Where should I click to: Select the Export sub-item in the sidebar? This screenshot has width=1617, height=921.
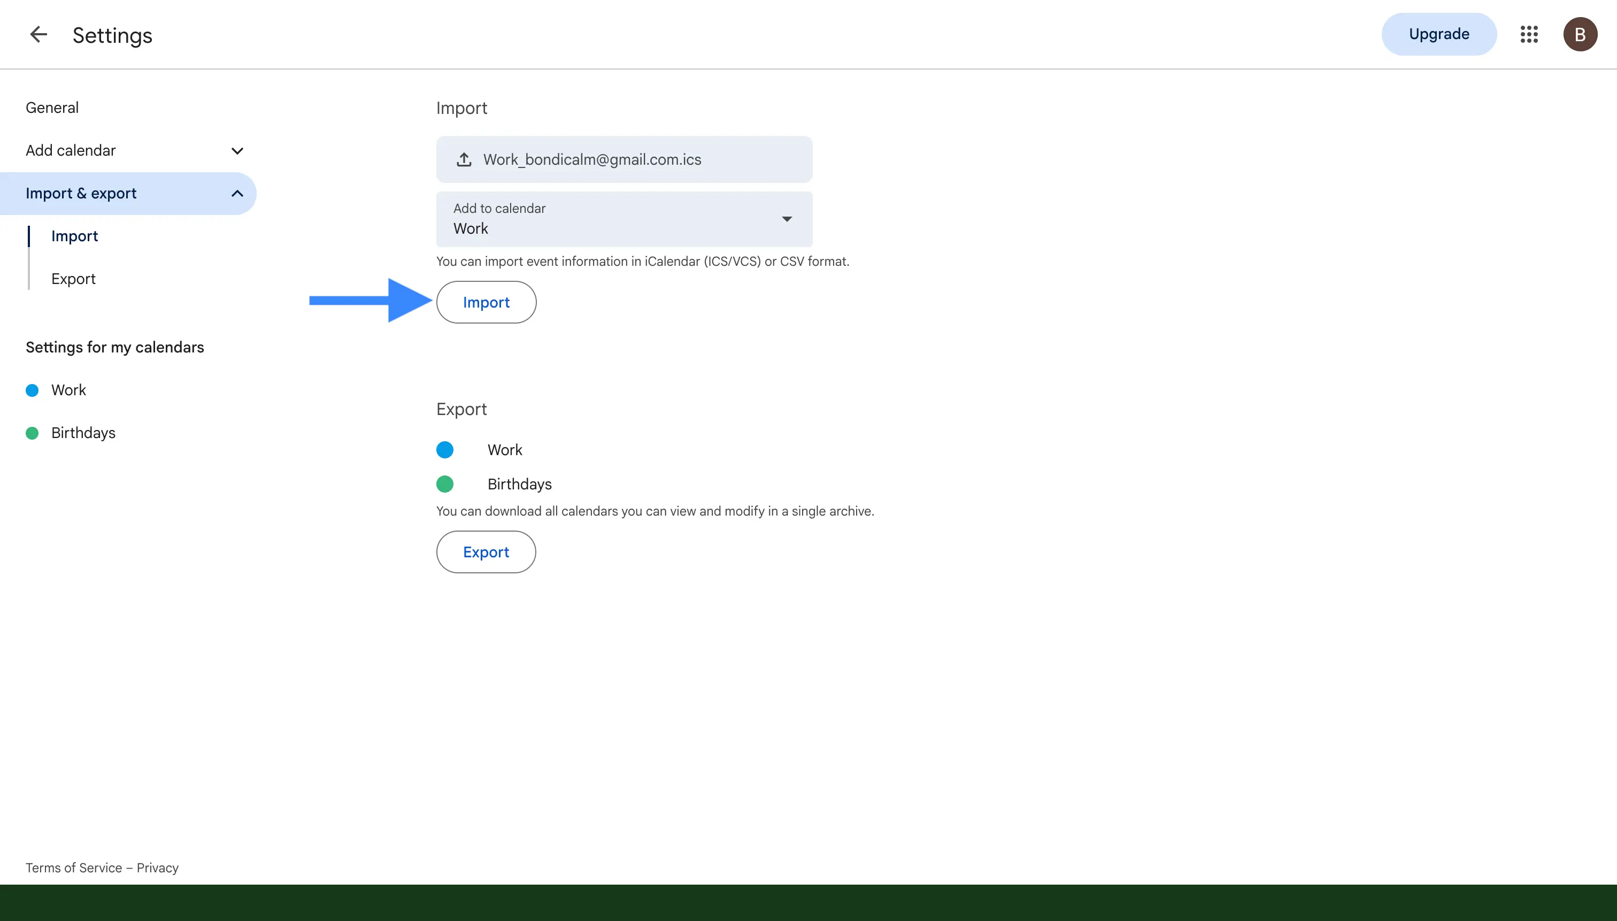pyautogui.click(x=73, y=279)
